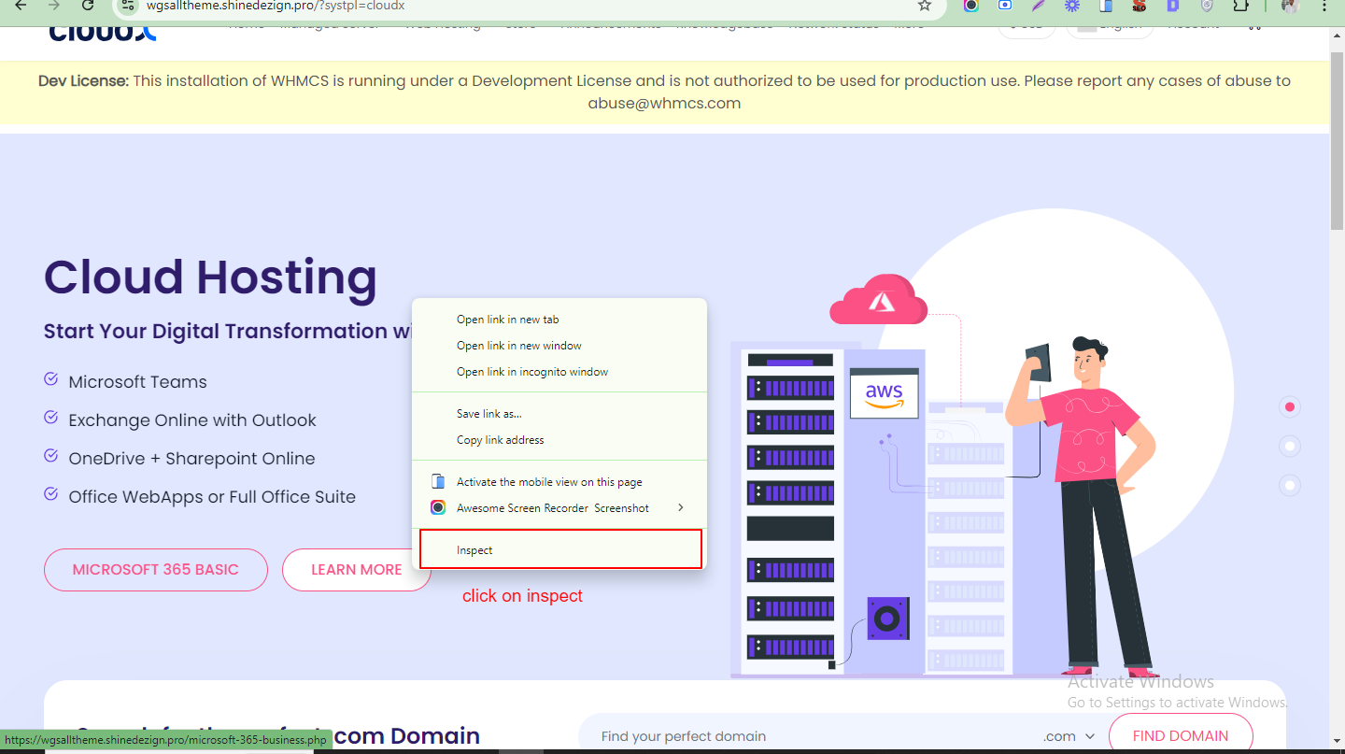Click the Find your perfect domain field

pos(803,736)
